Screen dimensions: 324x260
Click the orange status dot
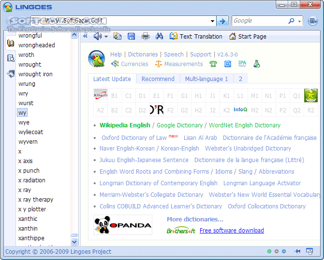tap(277, 251)
